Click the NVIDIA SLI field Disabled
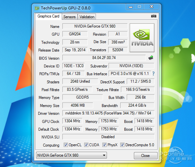The height and width of the screenshot is (167, 195). click(x=108, y=137)
